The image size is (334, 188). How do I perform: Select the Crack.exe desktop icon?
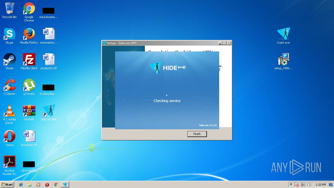(x=283, y=36)
